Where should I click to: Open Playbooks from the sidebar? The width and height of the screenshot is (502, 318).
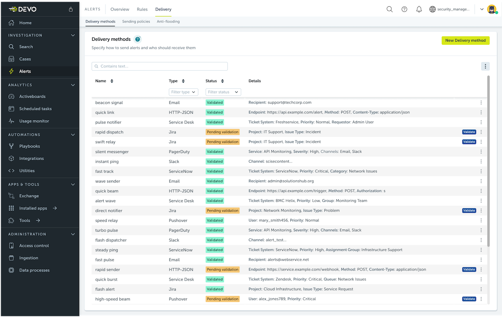point(29,146)
